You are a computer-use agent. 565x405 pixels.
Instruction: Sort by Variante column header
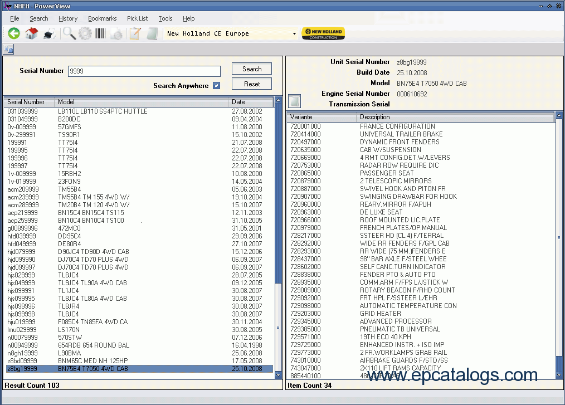(322, 117)
